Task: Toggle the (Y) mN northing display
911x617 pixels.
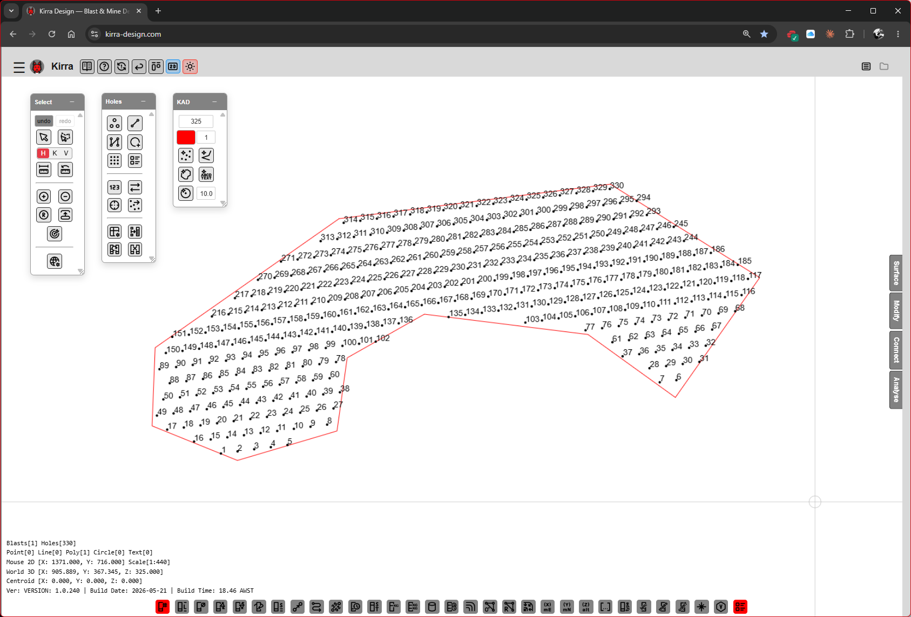Action: (x=567, y=607)
